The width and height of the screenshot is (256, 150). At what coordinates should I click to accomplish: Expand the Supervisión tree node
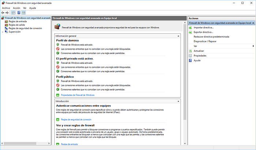pyautogui.click(x=3, y=32)
